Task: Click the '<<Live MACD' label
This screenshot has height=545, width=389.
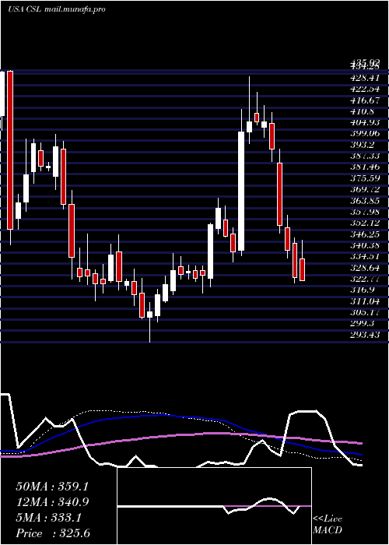Action: pyautogui.click(x=328, y=525)
